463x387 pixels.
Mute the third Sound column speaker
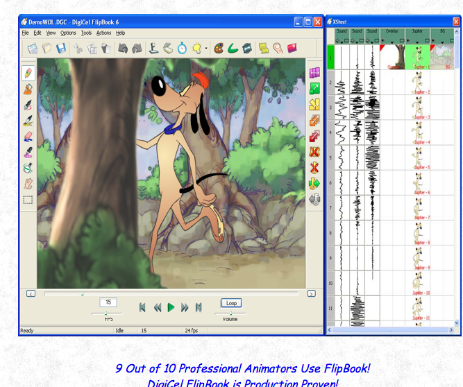click(x=368, y=41)
